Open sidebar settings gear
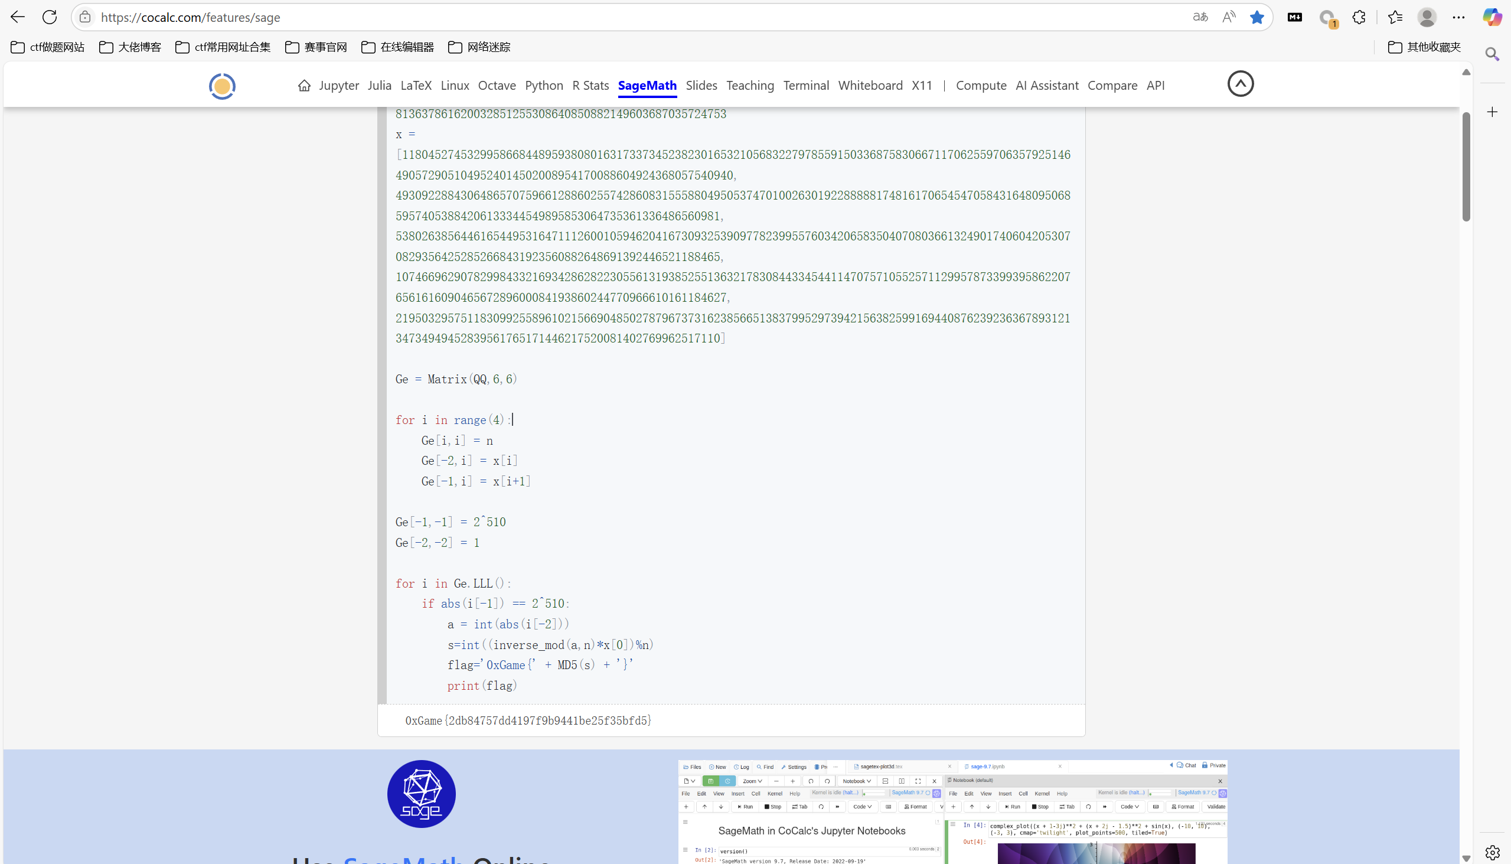 (x=1492, y=853)
